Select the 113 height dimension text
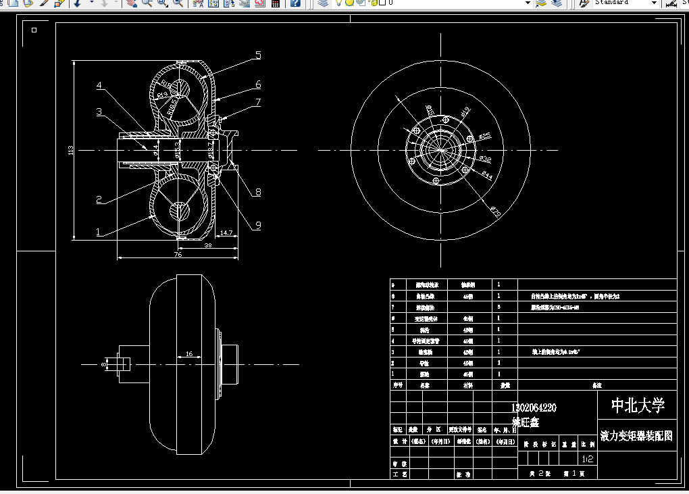This screenshot has width=689, height=494. point(71,150)
